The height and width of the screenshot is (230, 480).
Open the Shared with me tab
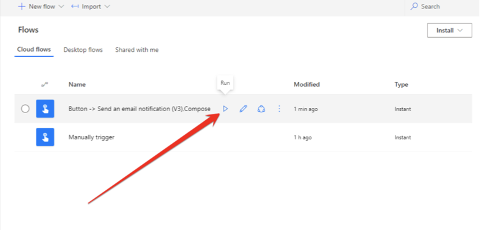137,50
